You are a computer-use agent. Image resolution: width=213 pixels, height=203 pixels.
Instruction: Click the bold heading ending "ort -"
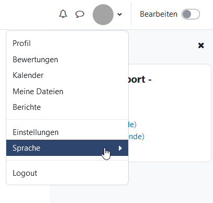pos(140,80)
